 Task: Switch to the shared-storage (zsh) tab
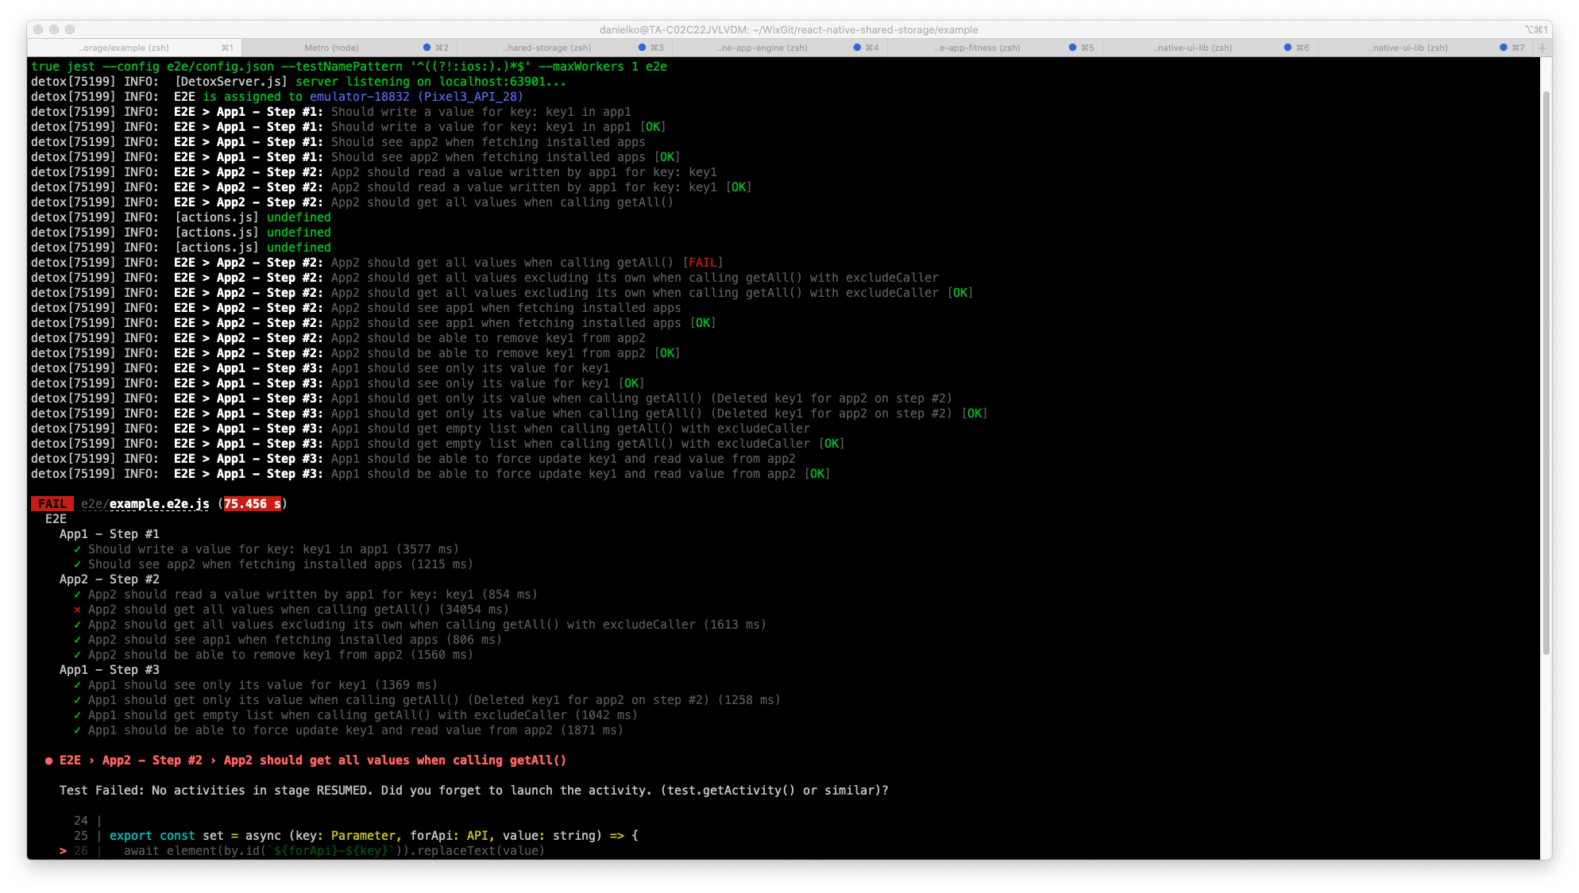[548, 48]
